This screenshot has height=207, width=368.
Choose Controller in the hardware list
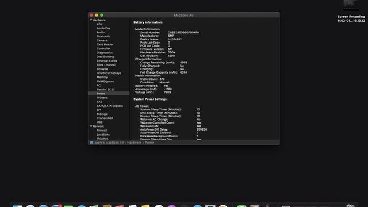click(103, 48)
